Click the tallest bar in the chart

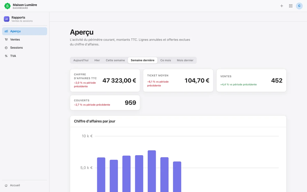(152, 171)
